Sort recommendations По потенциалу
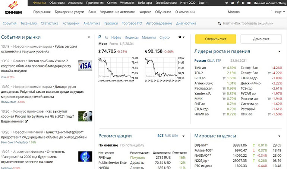The width and height of the screenshot is (287, 169). click(132, 145)
